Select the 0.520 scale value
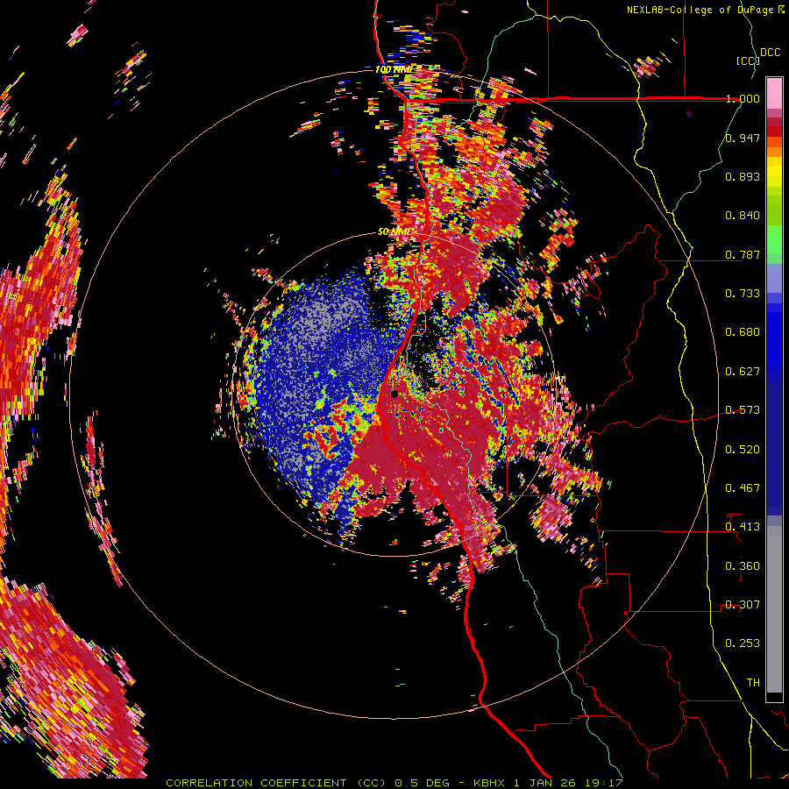Screen dimensions: 789x789 pyautogui.click(x=743, y=450)
